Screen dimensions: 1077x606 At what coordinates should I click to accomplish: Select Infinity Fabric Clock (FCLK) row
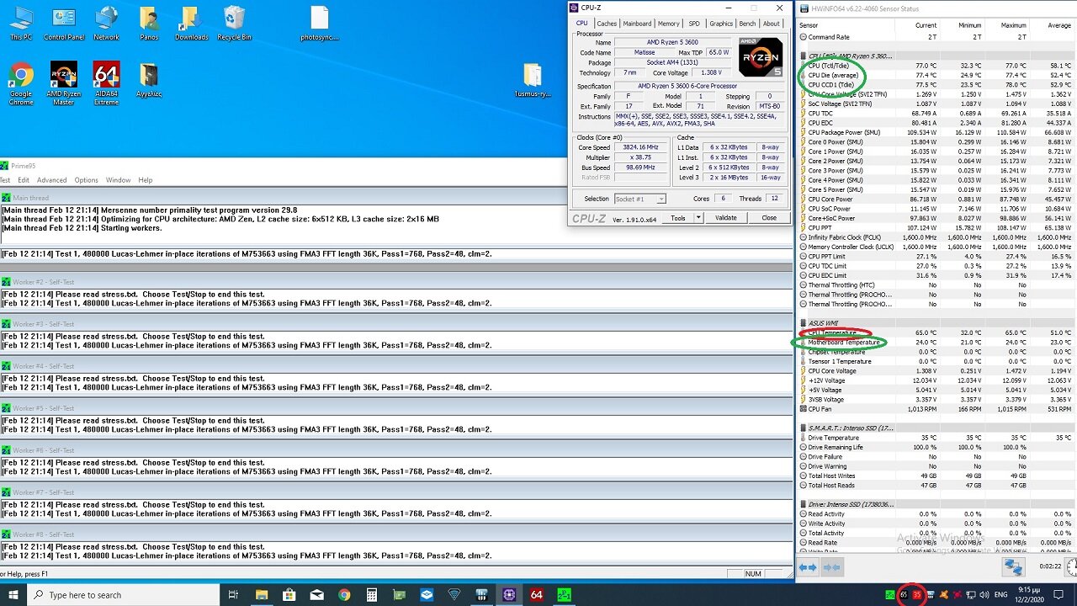point(936,237)
